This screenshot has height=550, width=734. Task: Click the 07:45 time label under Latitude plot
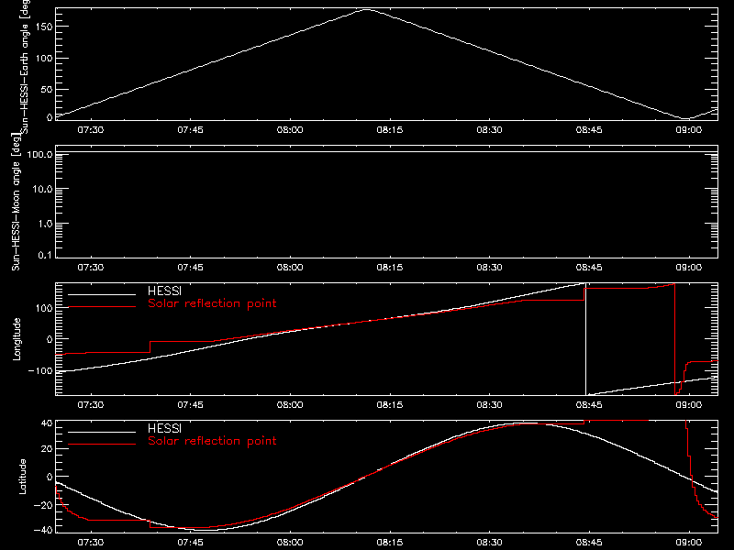point(190,543)
